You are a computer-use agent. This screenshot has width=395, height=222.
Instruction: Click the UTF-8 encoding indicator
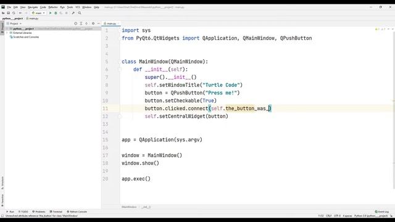(337, 216)
